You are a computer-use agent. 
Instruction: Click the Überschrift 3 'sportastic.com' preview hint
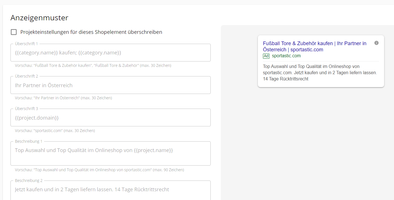tap(55, 131)
